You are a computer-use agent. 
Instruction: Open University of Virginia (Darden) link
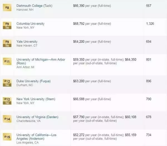37,117
